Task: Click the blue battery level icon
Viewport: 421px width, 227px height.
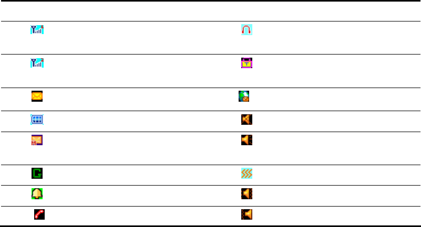Action: coord(37,120)
